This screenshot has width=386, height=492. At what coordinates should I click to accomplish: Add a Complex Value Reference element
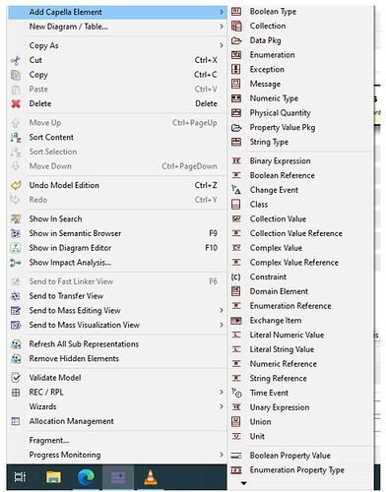coord(300,263)
